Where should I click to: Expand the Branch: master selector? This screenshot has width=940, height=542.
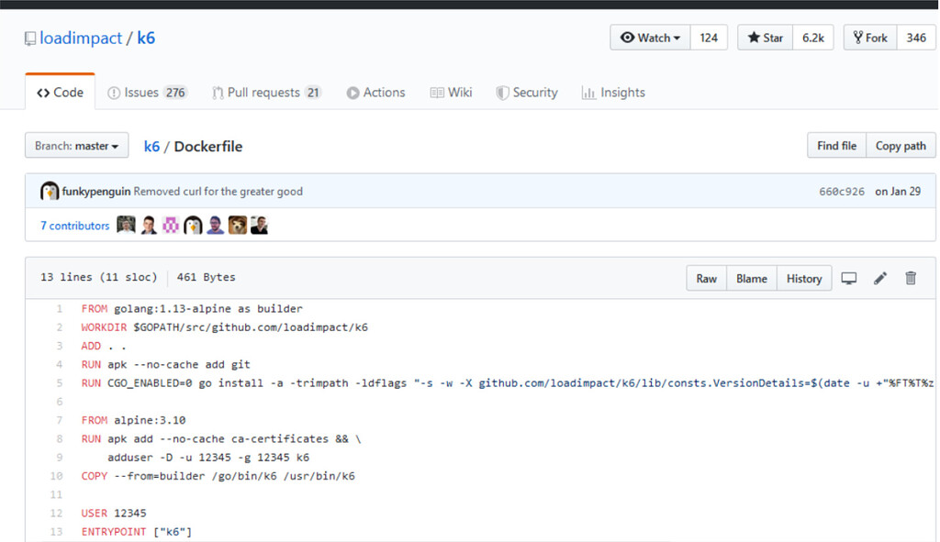(77, 146)
